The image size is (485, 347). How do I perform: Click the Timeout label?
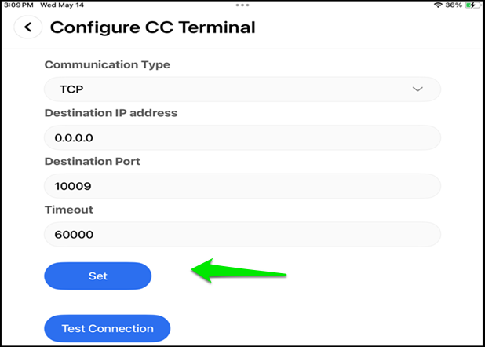(68, 210)
